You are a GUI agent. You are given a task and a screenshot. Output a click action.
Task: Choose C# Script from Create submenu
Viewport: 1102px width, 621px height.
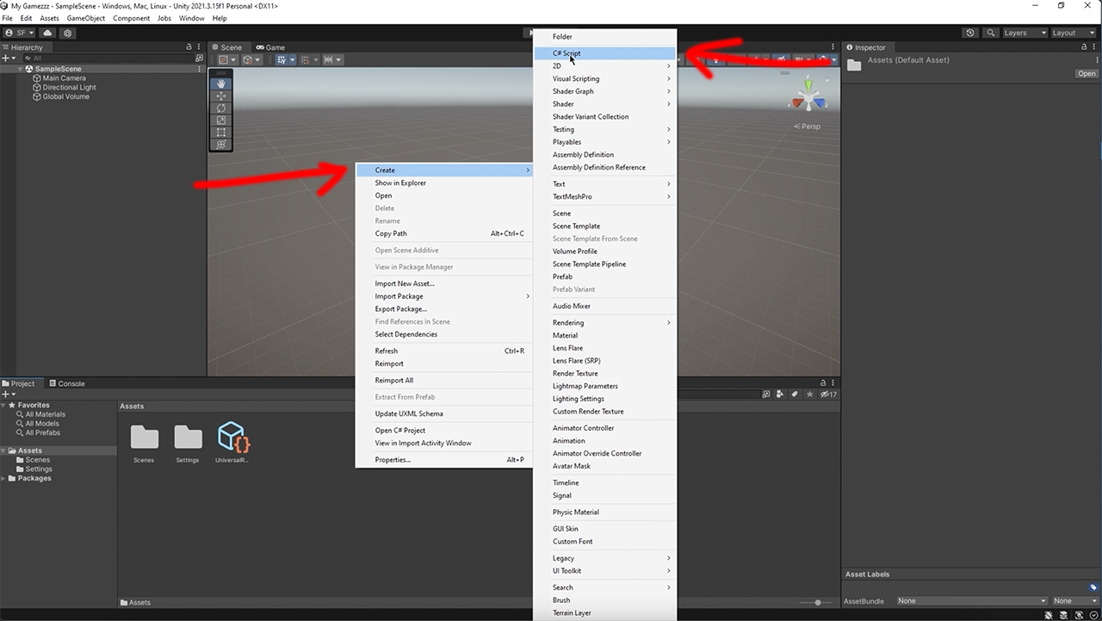click(x=604, y=53)
